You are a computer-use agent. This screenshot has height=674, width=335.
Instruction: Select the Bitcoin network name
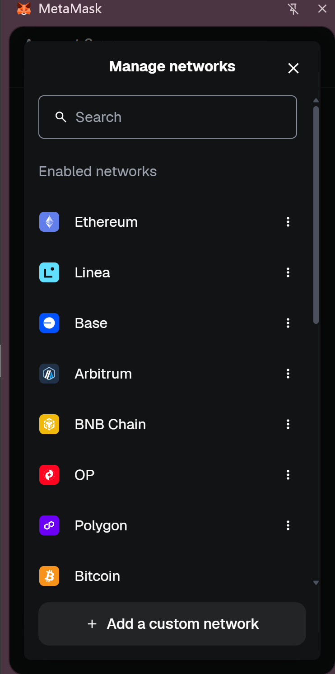tap(98, 576)
